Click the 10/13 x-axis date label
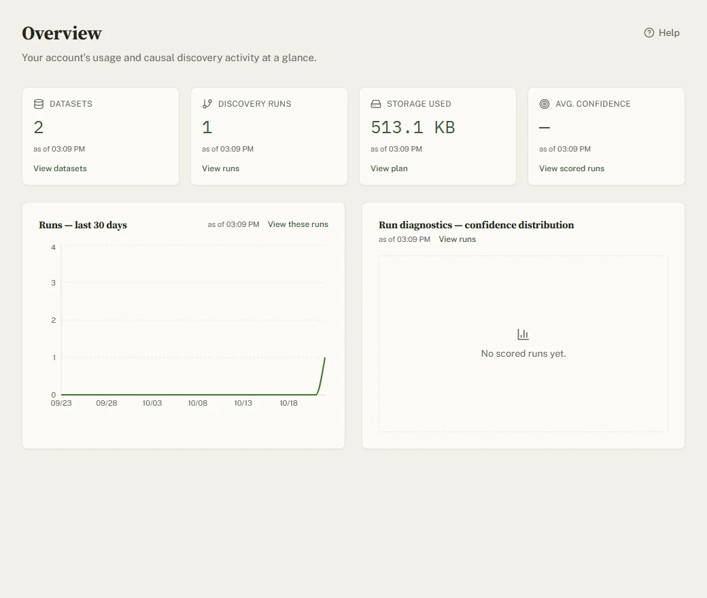 (243, 404)
